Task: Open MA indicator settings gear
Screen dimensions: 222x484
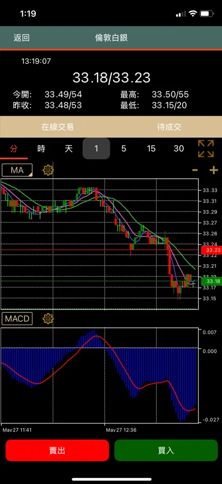Action: (x=48, y=170)
